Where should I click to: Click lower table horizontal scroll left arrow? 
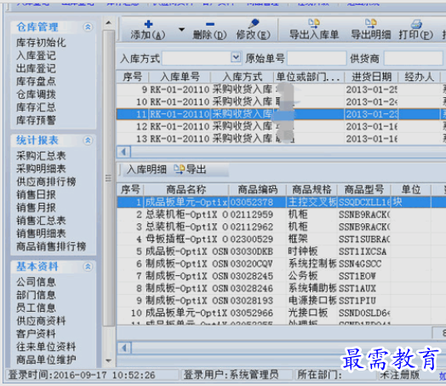click(x=124, y=348)
